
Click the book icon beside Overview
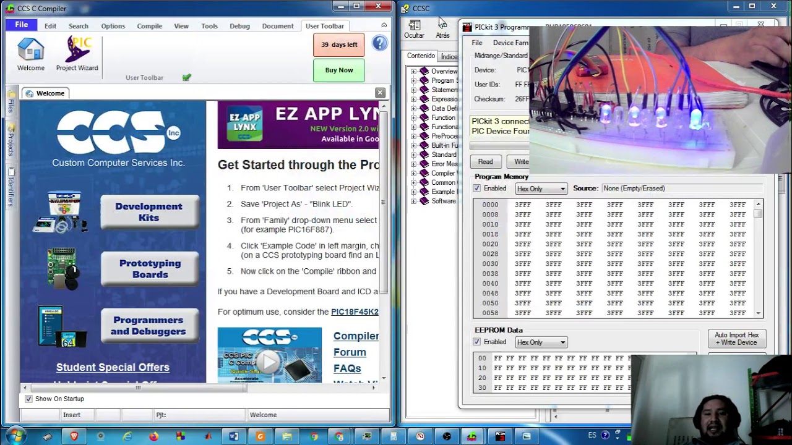tap(424, 71)
